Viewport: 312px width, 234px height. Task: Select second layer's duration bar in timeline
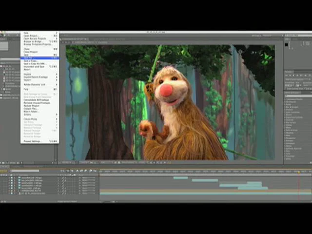pyautogui.click(x=205, y=180)
